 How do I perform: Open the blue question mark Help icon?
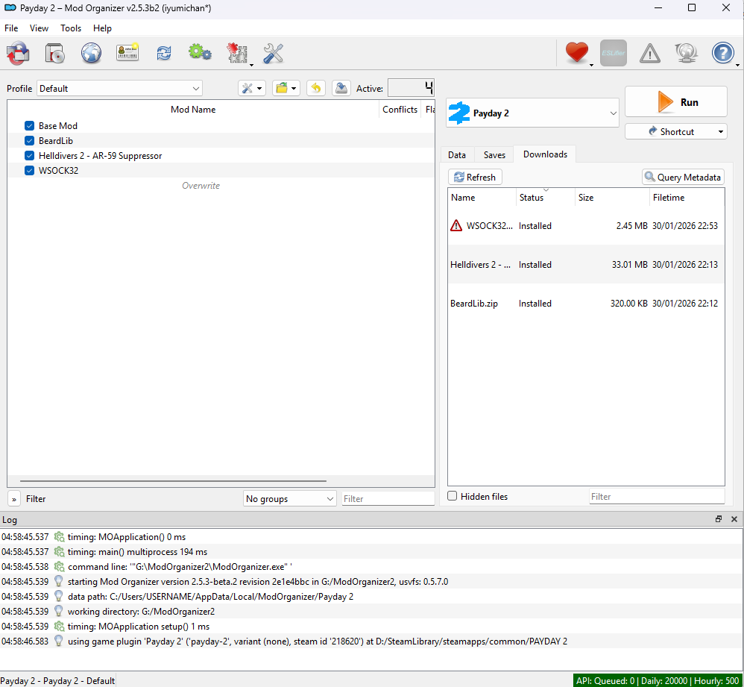coord(722,53)
